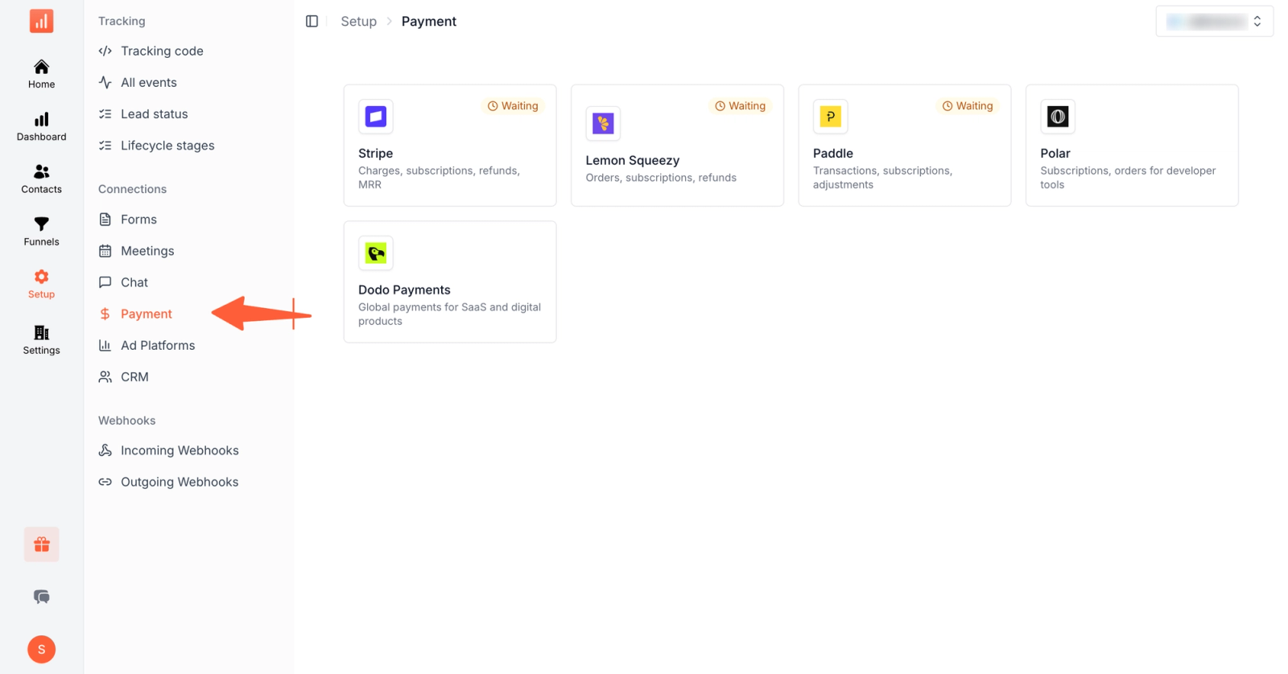Screen dimensions: 1288x674
Task: Open Incoming Webhooks
Action: 168,450
